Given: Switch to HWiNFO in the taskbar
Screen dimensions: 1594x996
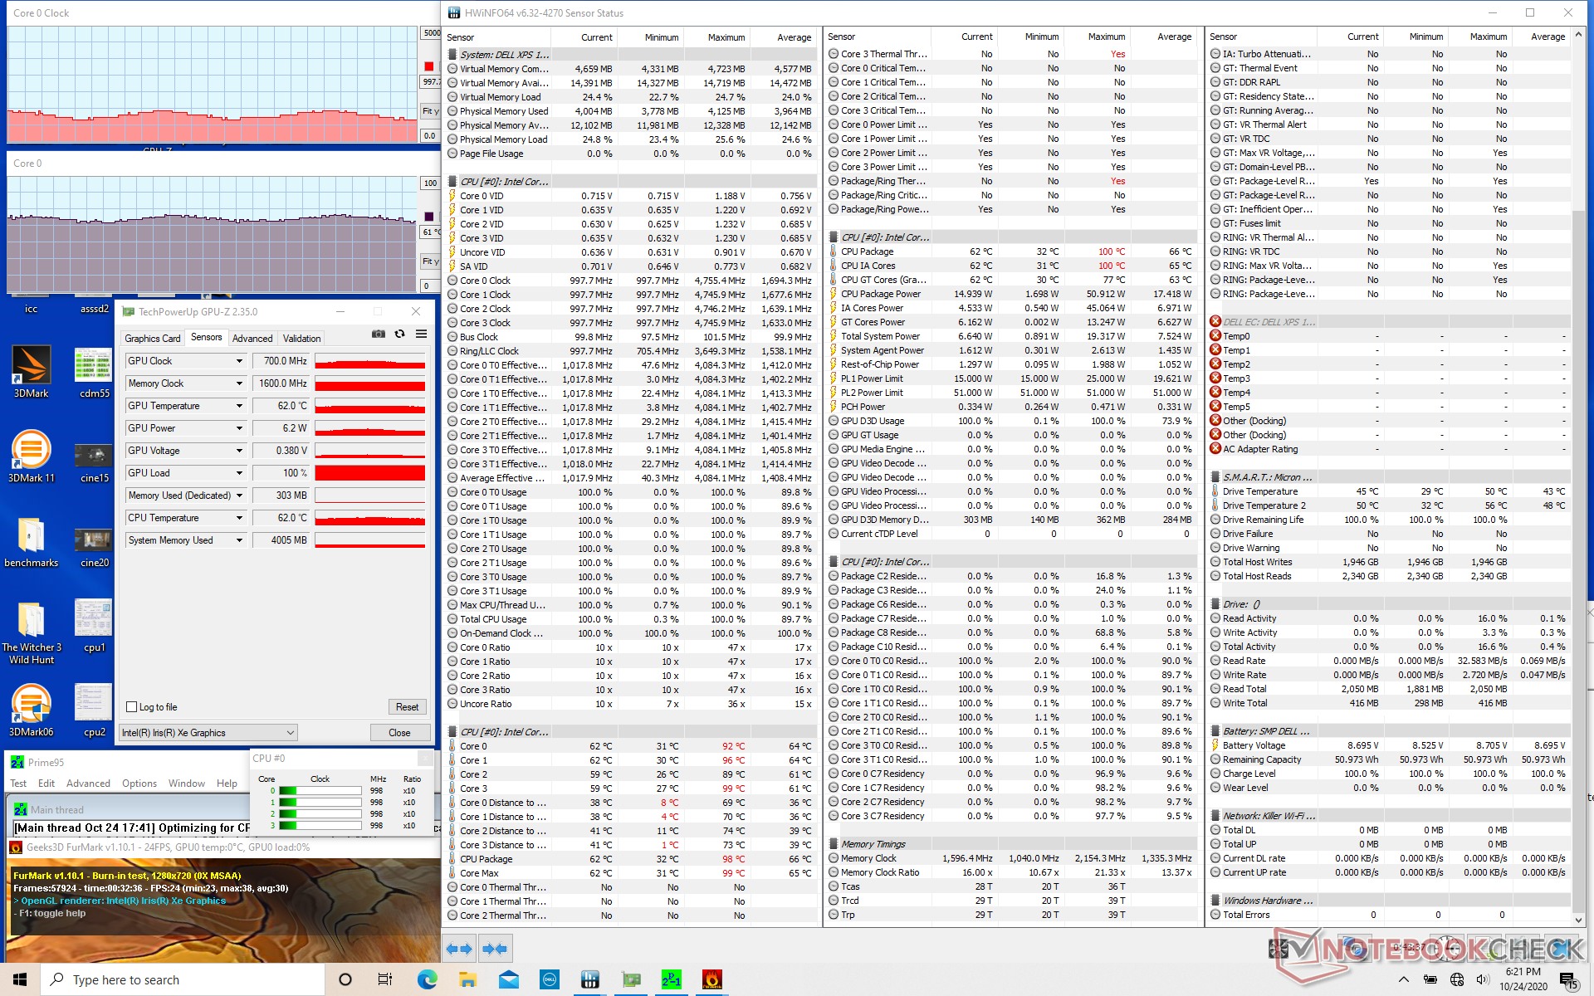Looking at the screenshot, I should tap(590, 979).
